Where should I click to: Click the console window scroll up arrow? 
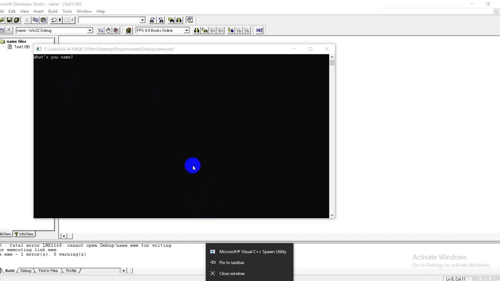pos(332,57)
